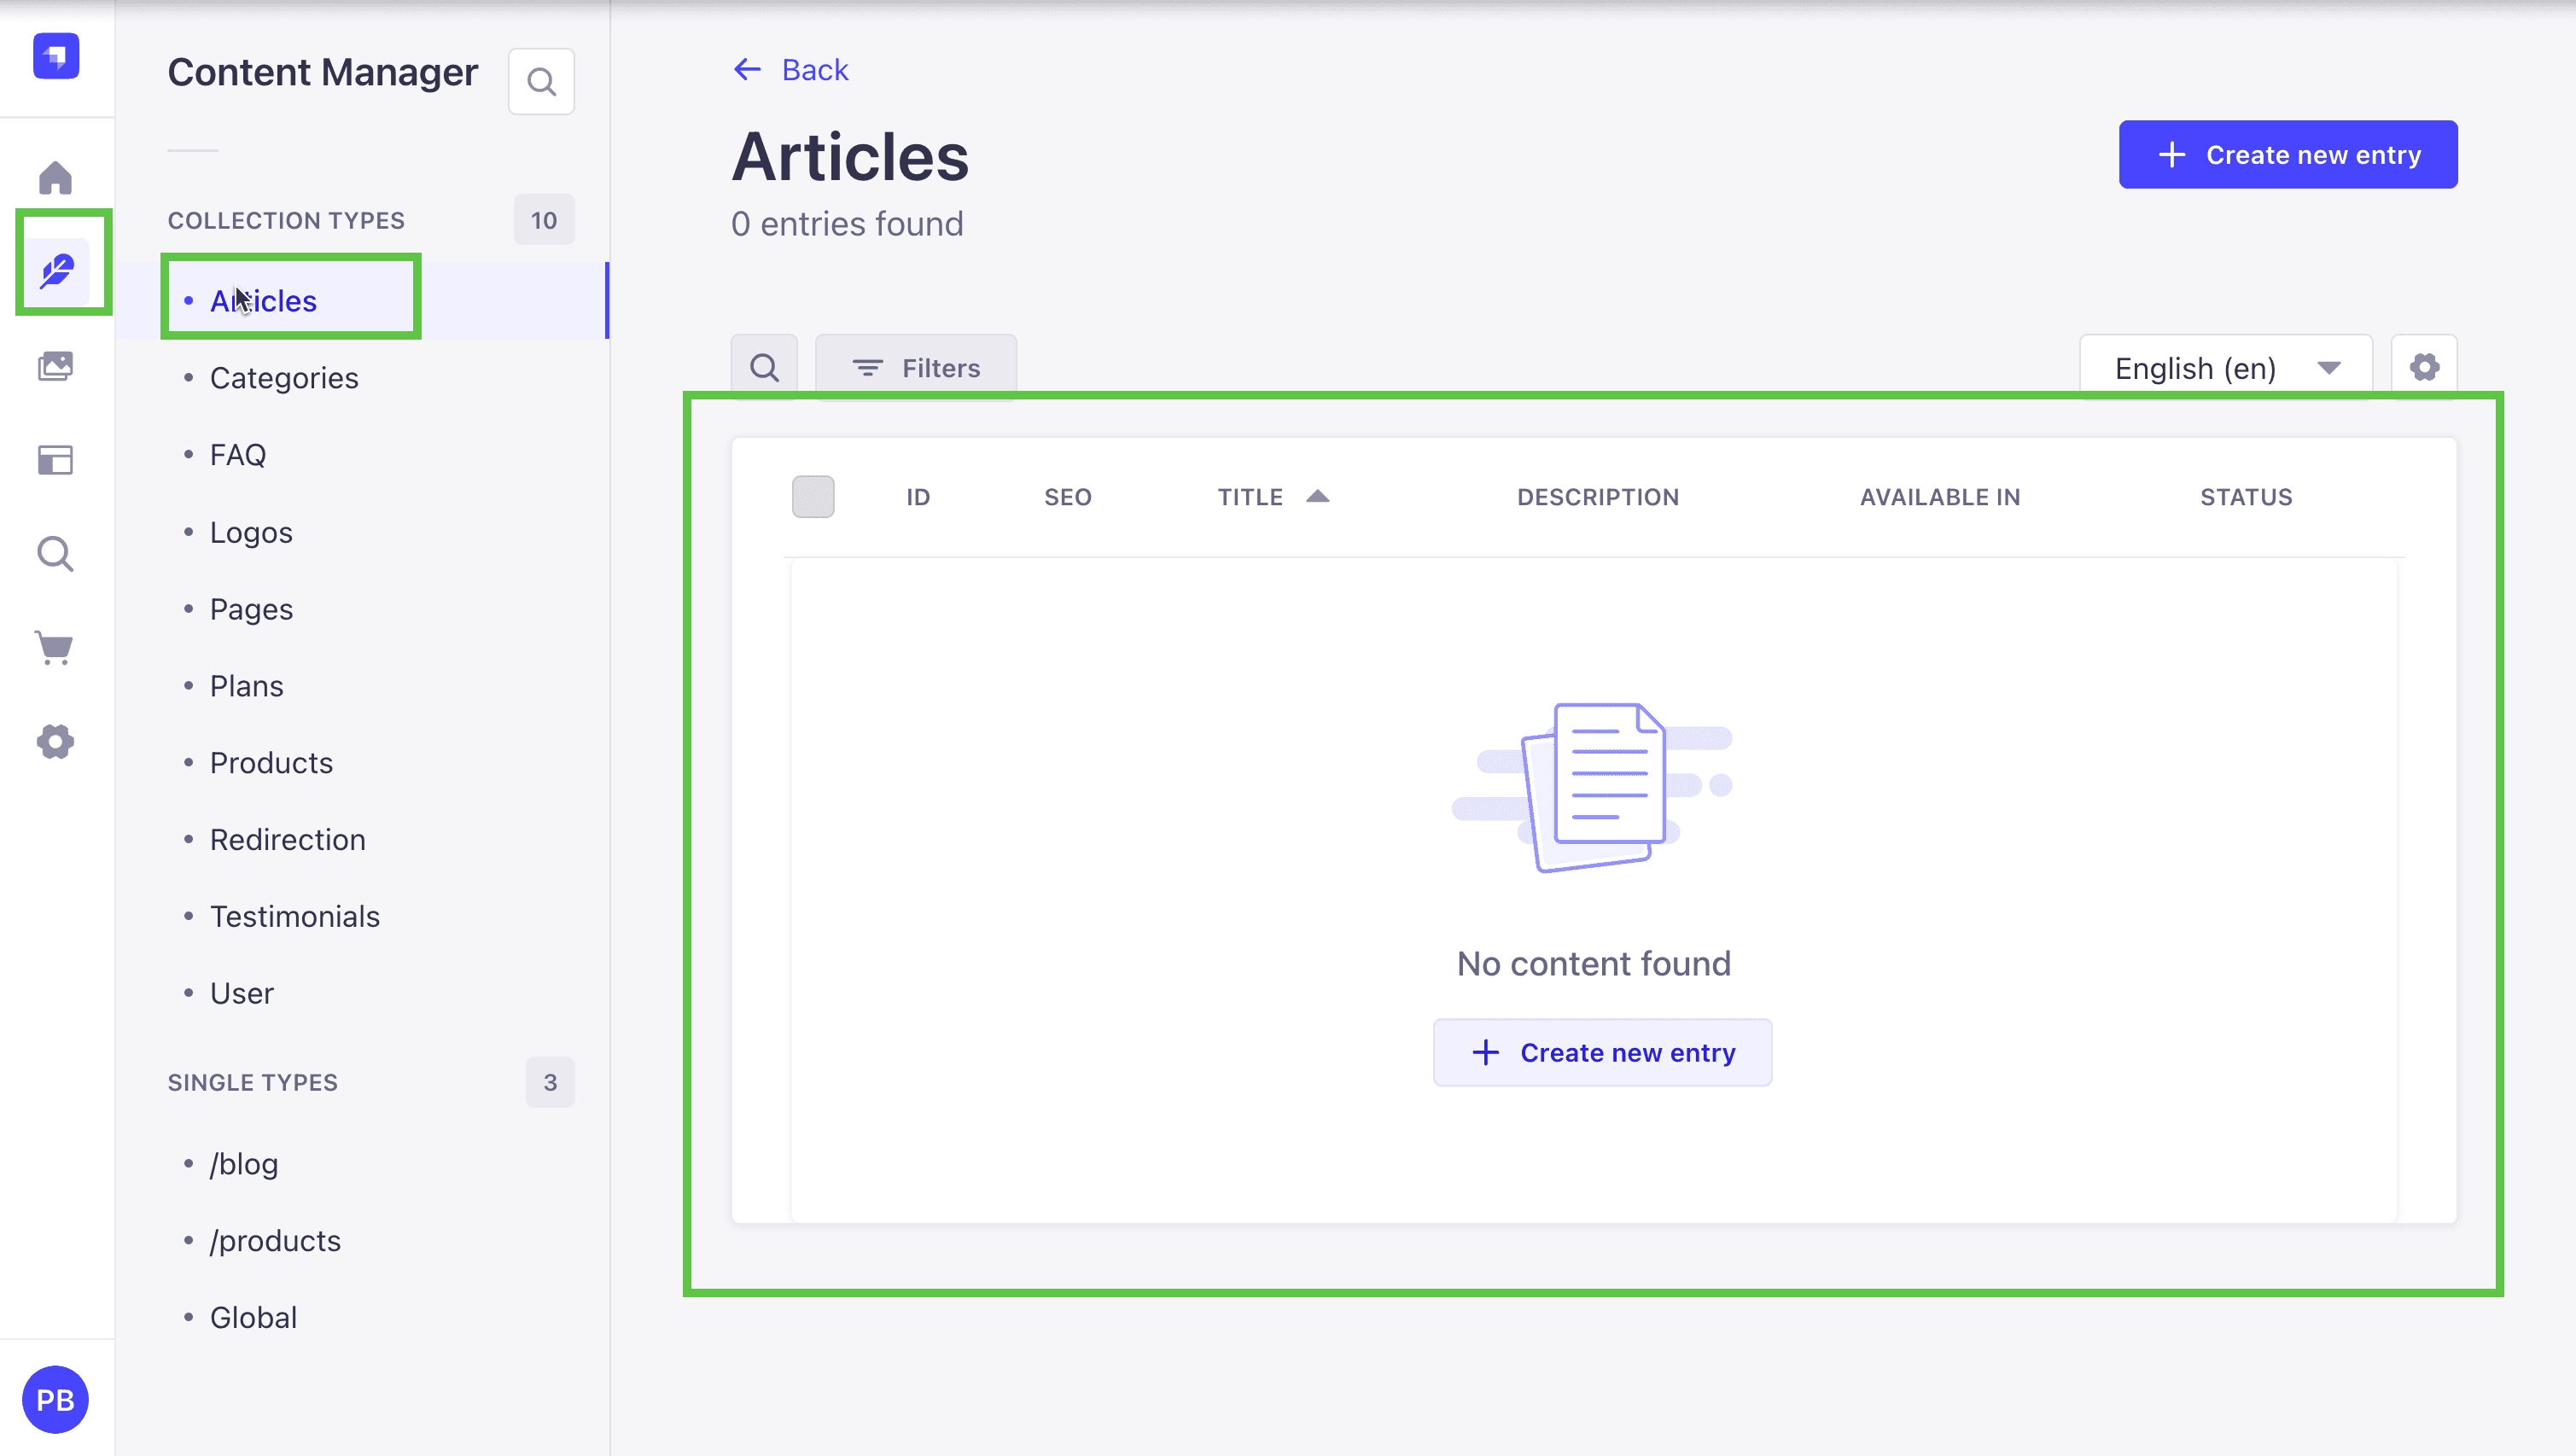Open the Filters dropdown button
Screen dimensions: 2576x1456
pyautogui.click(x=916, y=368)
